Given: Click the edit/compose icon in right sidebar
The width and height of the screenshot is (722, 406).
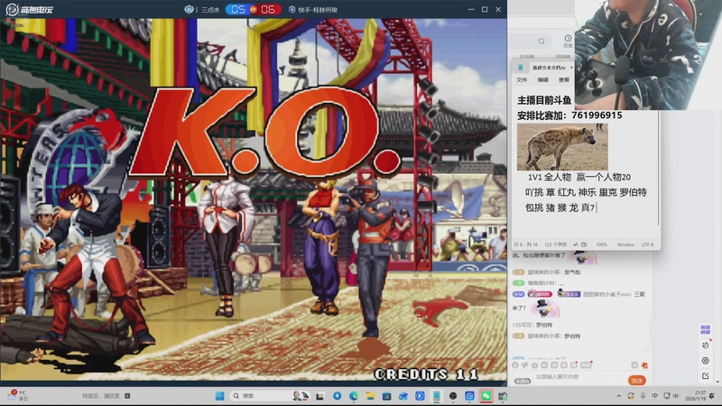Looking at the screenshot, I should [x=705, y=375].
